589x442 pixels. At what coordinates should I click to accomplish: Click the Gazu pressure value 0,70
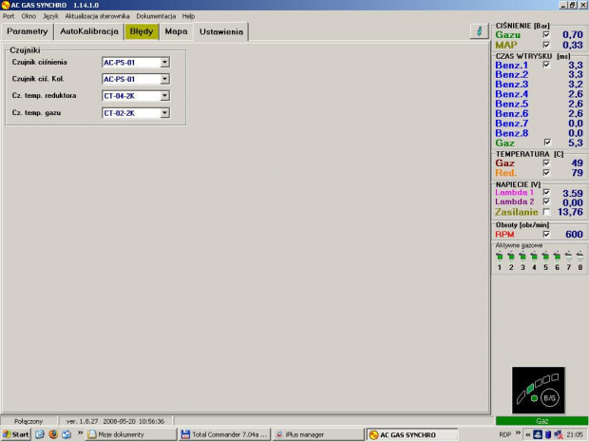573,34
